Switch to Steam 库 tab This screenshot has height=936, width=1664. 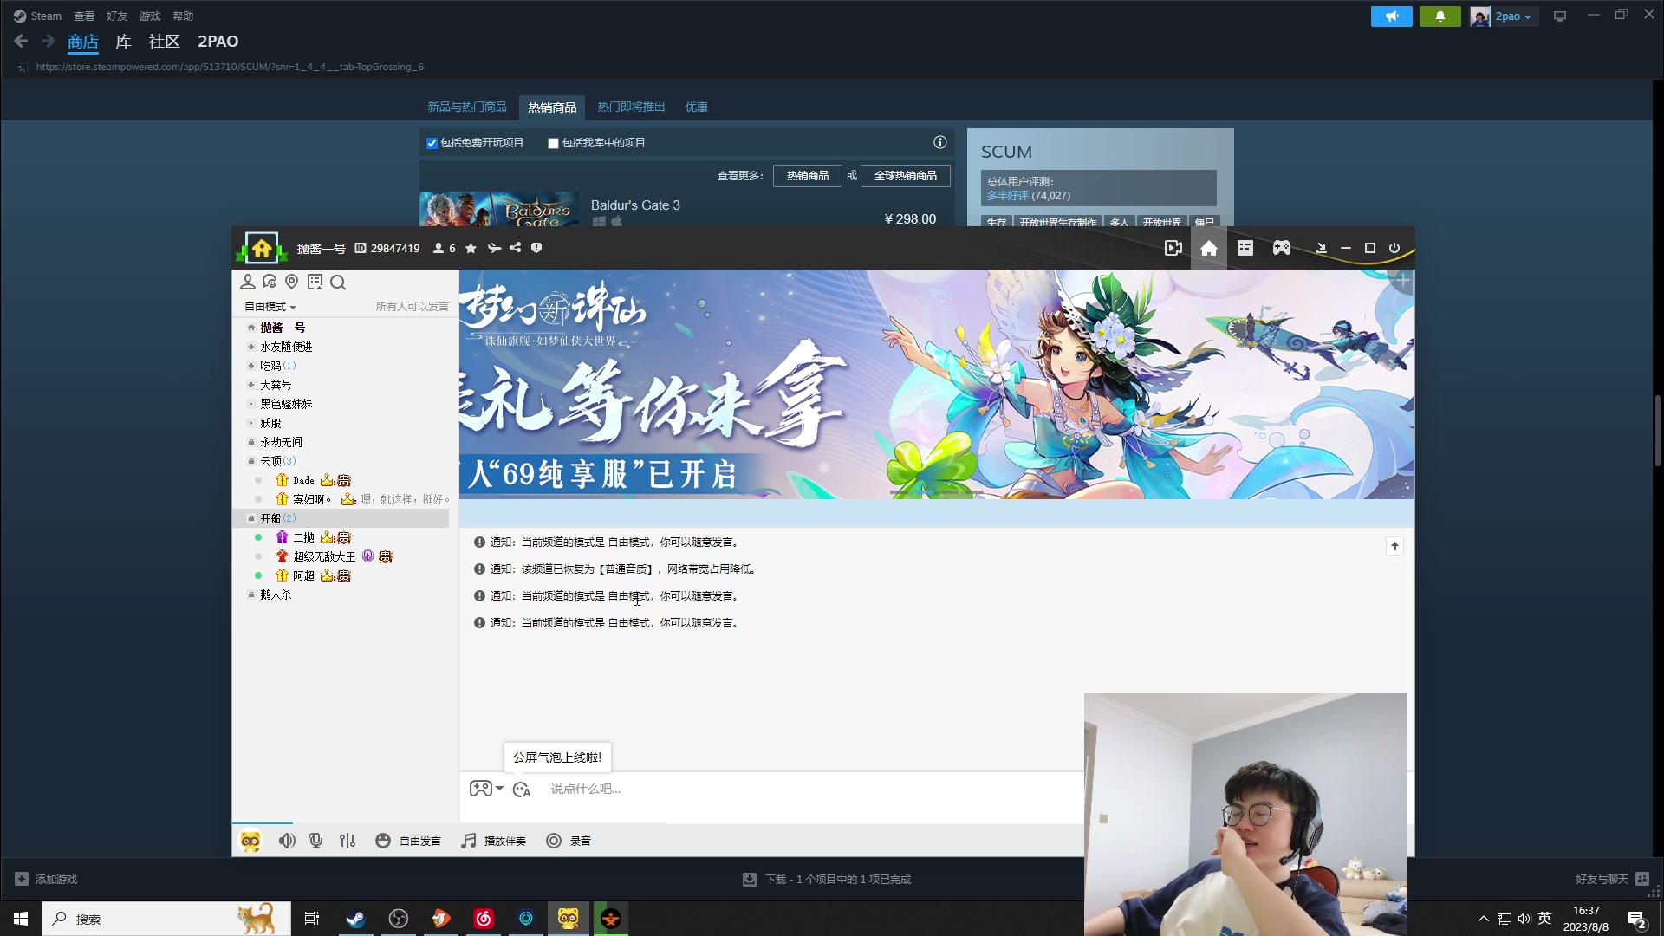coord(124,41)
